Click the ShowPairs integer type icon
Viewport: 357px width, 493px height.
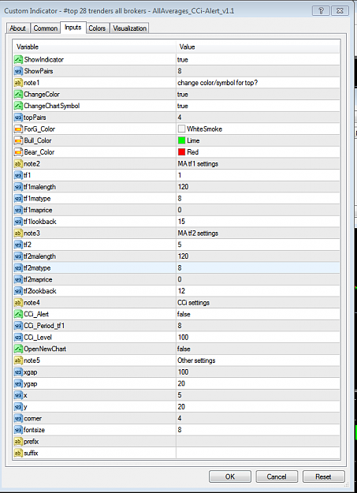(18, 71)
